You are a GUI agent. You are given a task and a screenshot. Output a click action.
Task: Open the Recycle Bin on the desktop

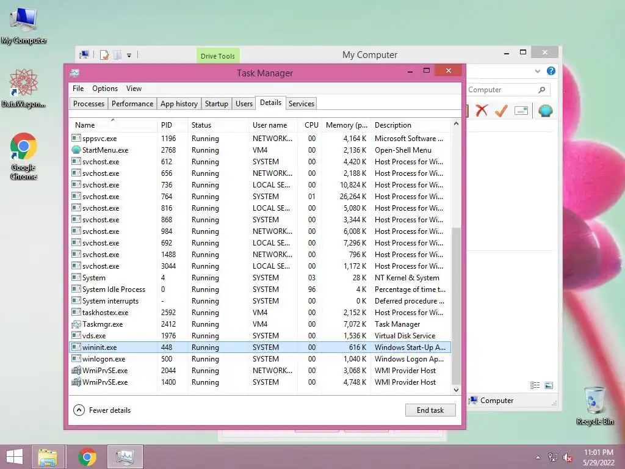click(594, 405)
